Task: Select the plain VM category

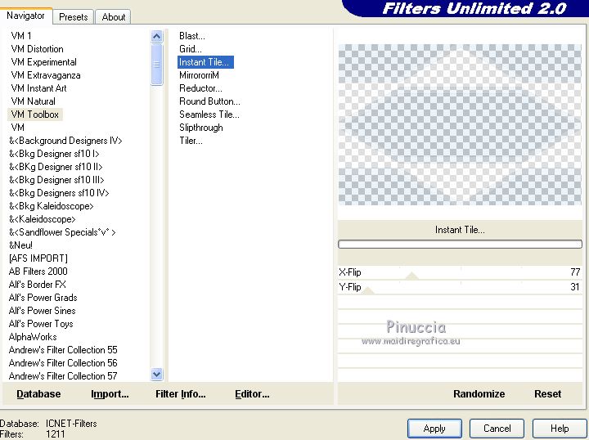Action: point(18,128)
